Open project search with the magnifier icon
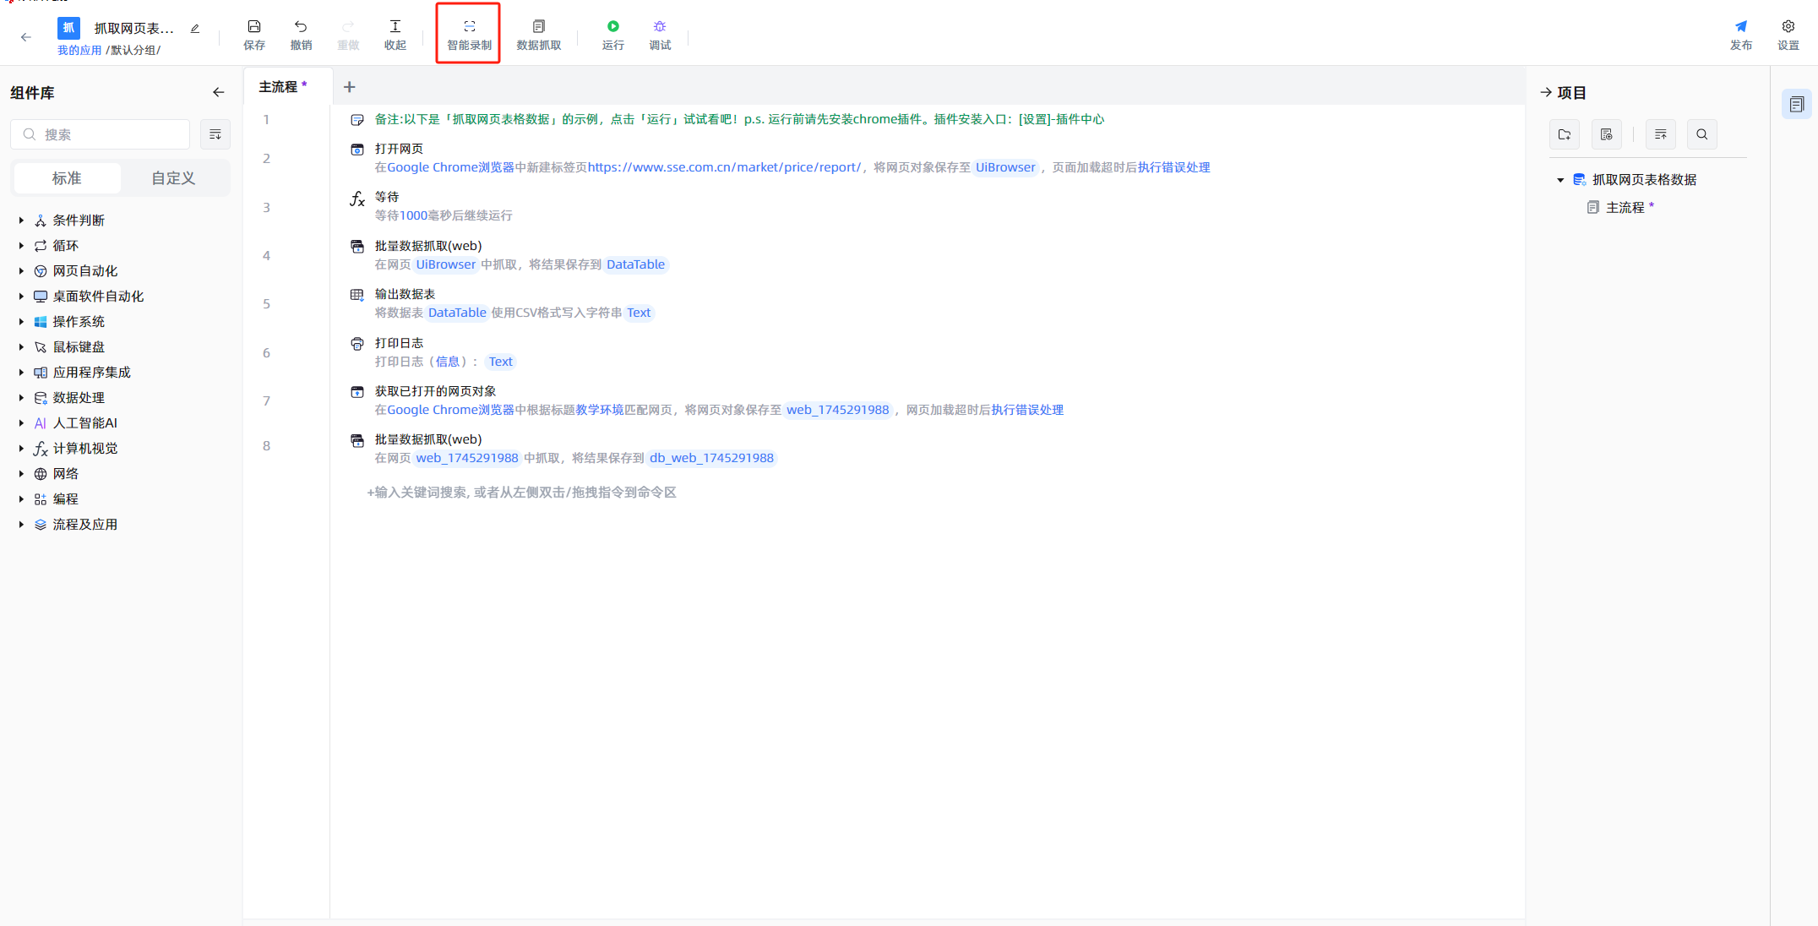The image size is (1818, 926). pyautogui.click(x=1702, y=133)
